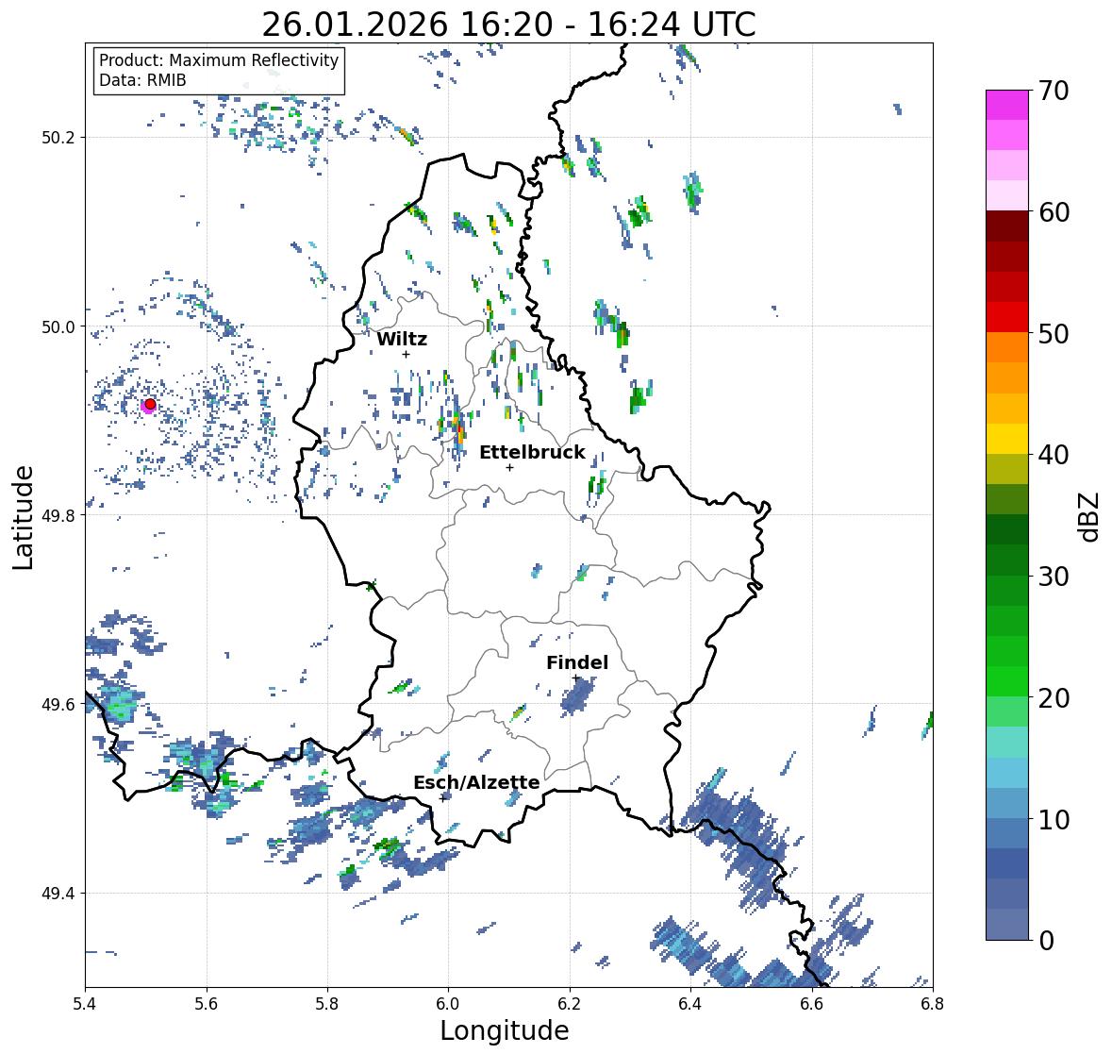The height and width of the screenshot is (1054, 1112).
Task: Click the 50 value on the colorbar
Action: click(x=1054, y=333)
